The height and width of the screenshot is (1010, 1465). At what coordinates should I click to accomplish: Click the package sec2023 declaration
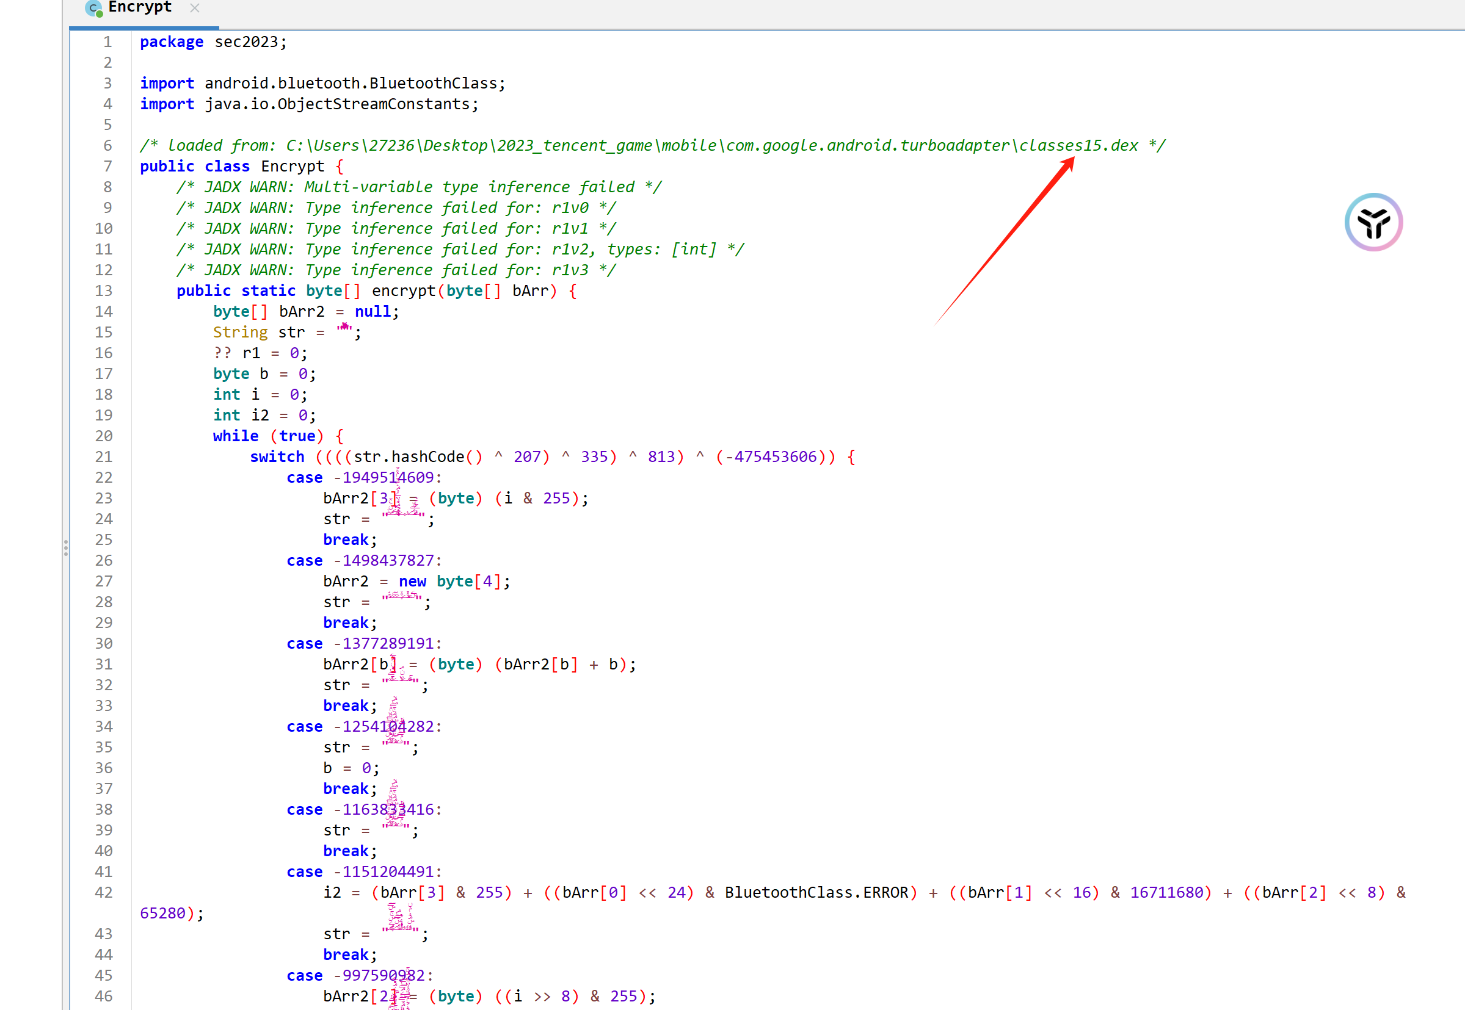pos(213,41)
